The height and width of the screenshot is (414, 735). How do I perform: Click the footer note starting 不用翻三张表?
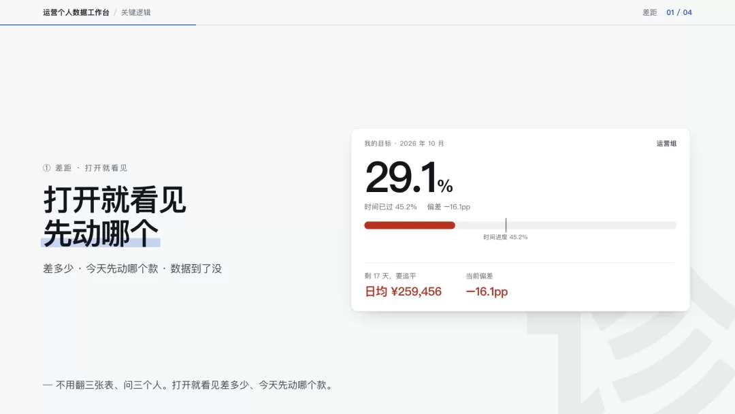click(x=189, y=385)
